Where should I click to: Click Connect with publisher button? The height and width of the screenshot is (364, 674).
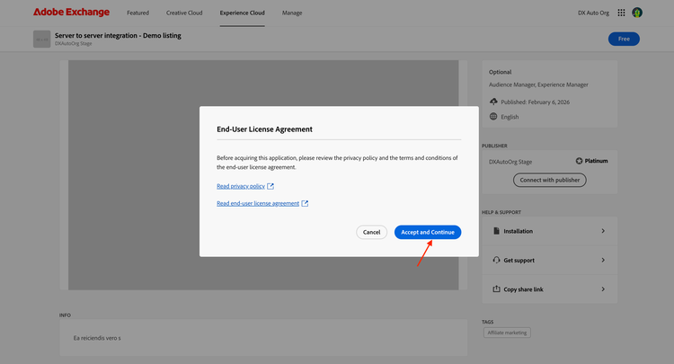click(x=550, y=180)
